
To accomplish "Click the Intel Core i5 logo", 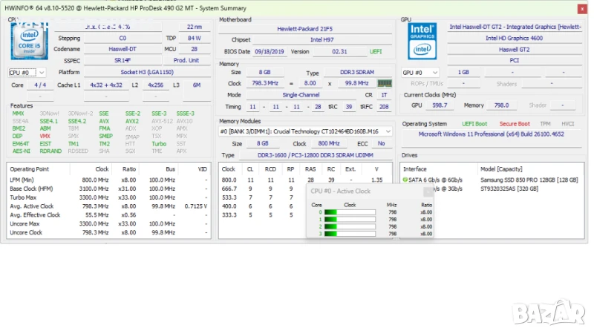I will tap(30, 42).
